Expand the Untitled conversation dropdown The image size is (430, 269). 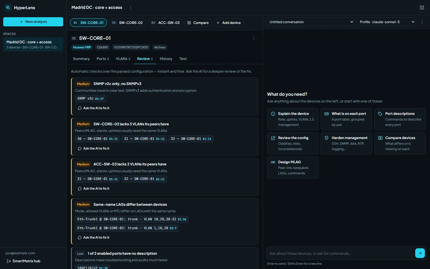tap(310, 22)
